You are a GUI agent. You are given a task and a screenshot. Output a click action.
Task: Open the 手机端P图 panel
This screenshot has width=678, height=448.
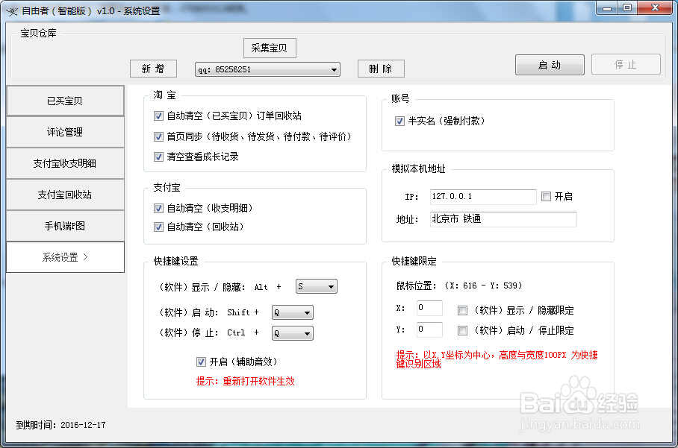[65, 226]
